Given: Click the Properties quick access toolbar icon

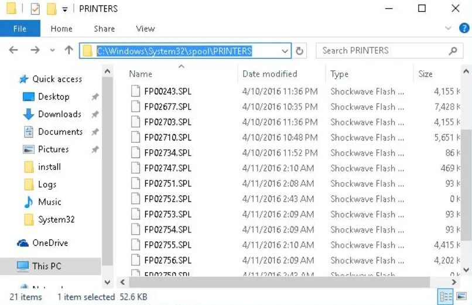Looking at the screenshot, I should tap(35, 9).
